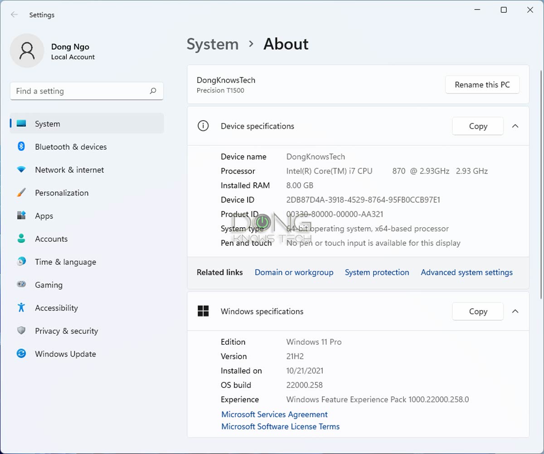Click the Windows Update sync icon
This screenshot has height=454, width=544.
21,354
